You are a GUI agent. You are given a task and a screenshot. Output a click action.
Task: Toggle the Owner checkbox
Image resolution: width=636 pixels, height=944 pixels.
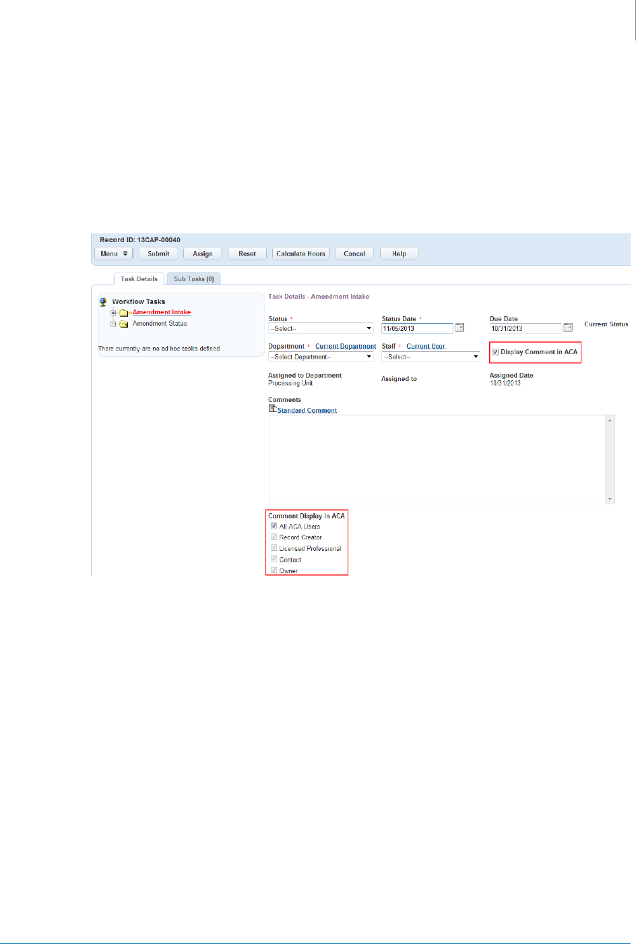[x=274, y=570]
